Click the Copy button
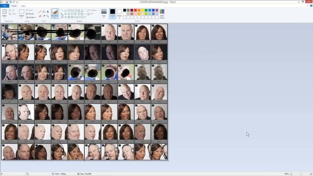 (12, 14)
